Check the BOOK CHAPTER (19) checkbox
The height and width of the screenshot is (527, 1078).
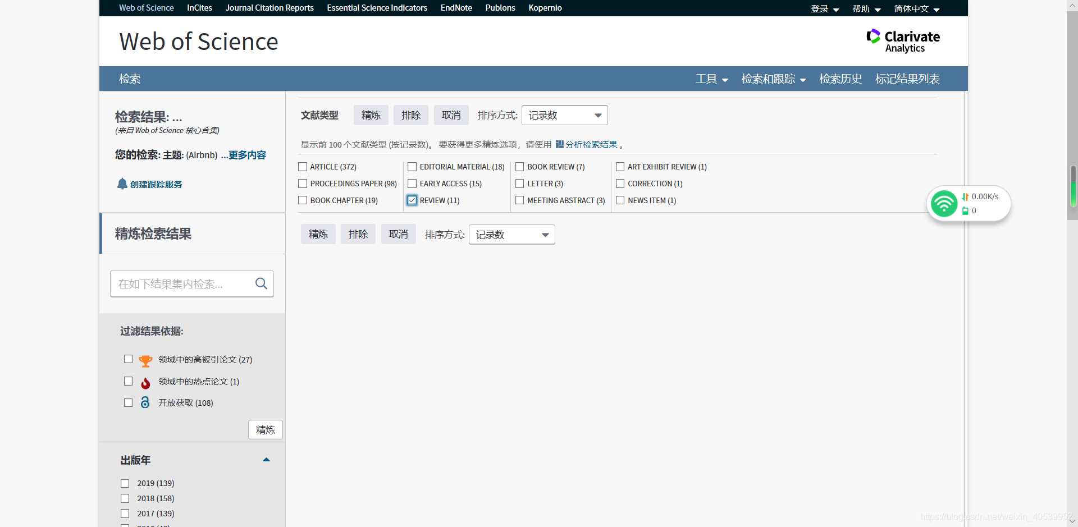pyautogui.click(x=303, y=200)
